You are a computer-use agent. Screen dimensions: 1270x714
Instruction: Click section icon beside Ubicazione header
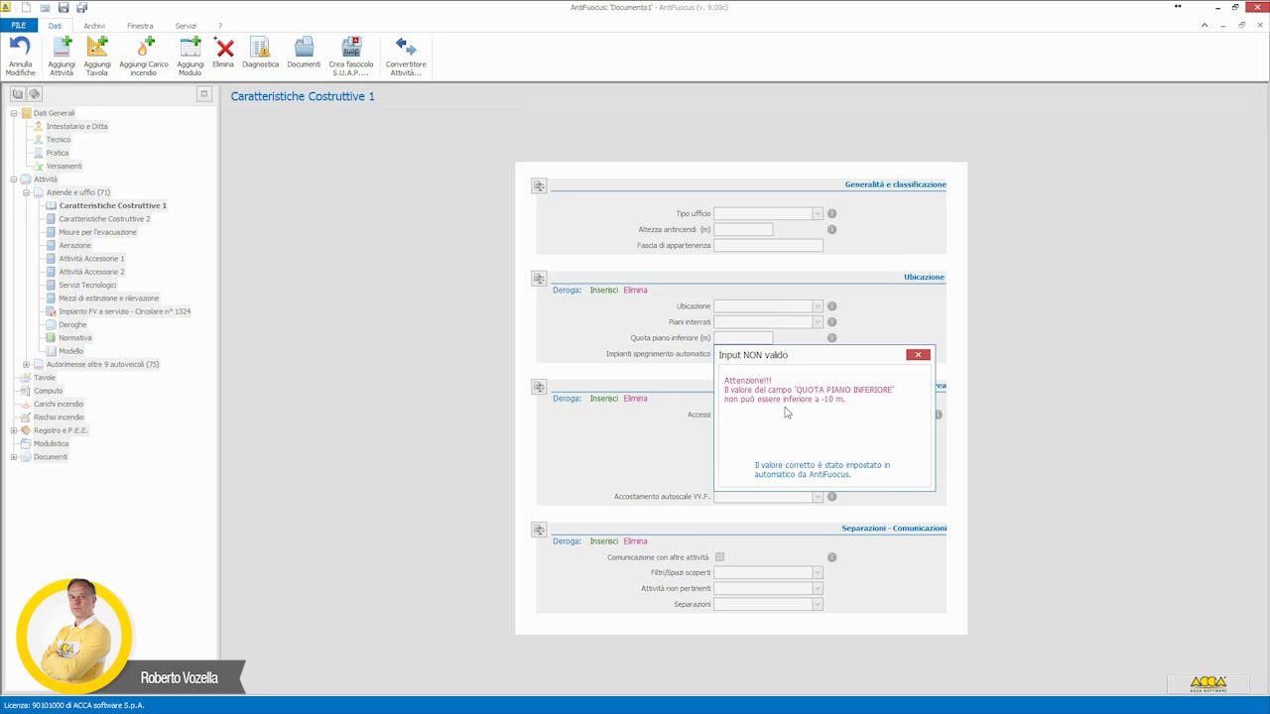[x=539, y=279]
